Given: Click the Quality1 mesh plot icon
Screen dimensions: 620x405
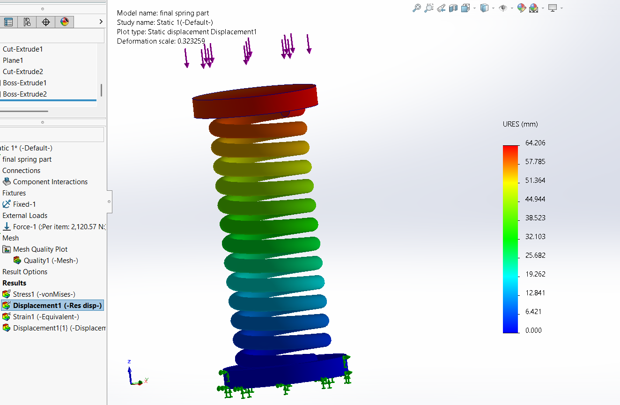Looking at the screenshot, I should tap(17, 261).
